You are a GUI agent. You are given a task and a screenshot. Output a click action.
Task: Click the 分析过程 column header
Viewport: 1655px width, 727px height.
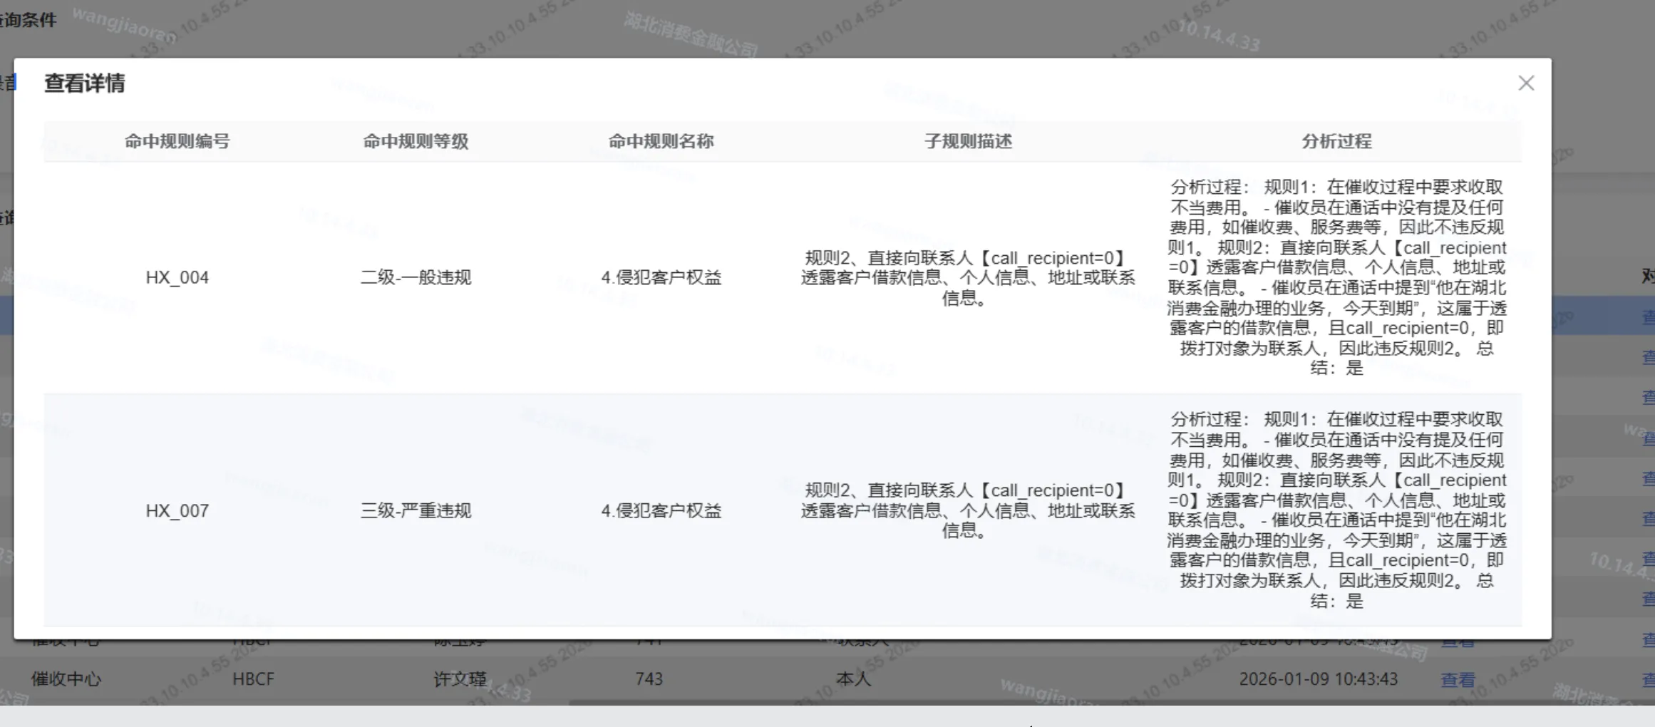[x=1336, y=141]
